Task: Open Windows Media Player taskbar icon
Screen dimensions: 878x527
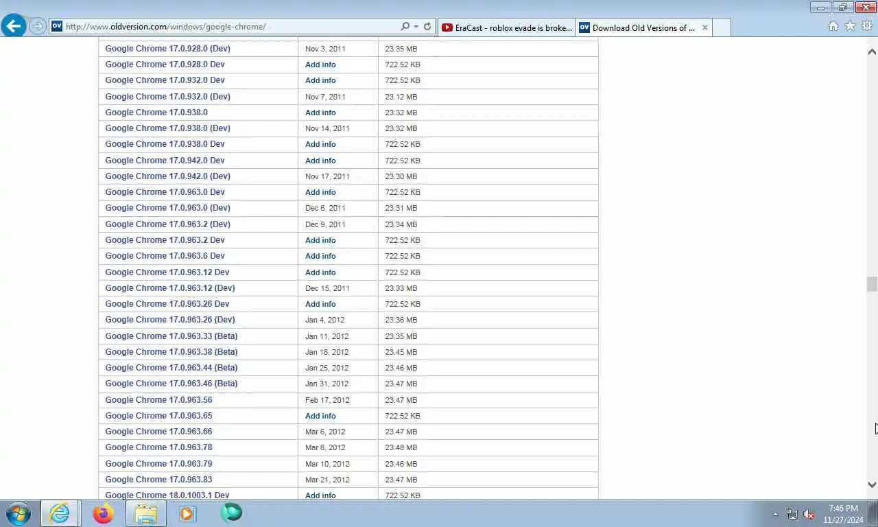Action: click(x=187, y=513)
